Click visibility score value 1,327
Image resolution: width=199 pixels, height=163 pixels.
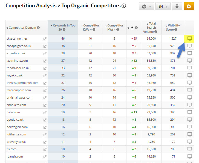(173, 38)
